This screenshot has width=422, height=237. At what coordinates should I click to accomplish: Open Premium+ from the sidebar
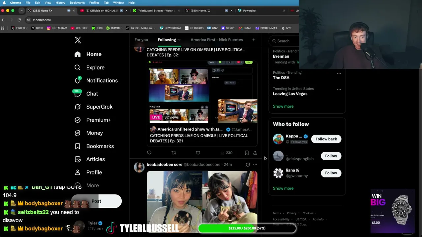point(93,120)
